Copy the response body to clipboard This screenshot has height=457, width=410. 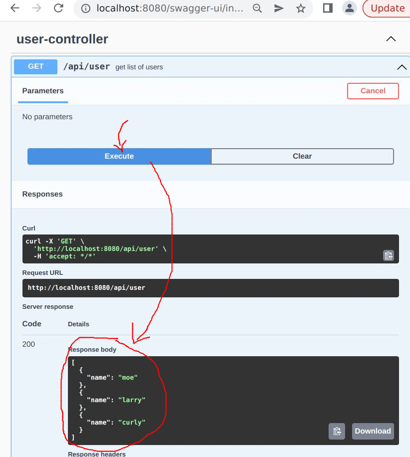(337, 431)
